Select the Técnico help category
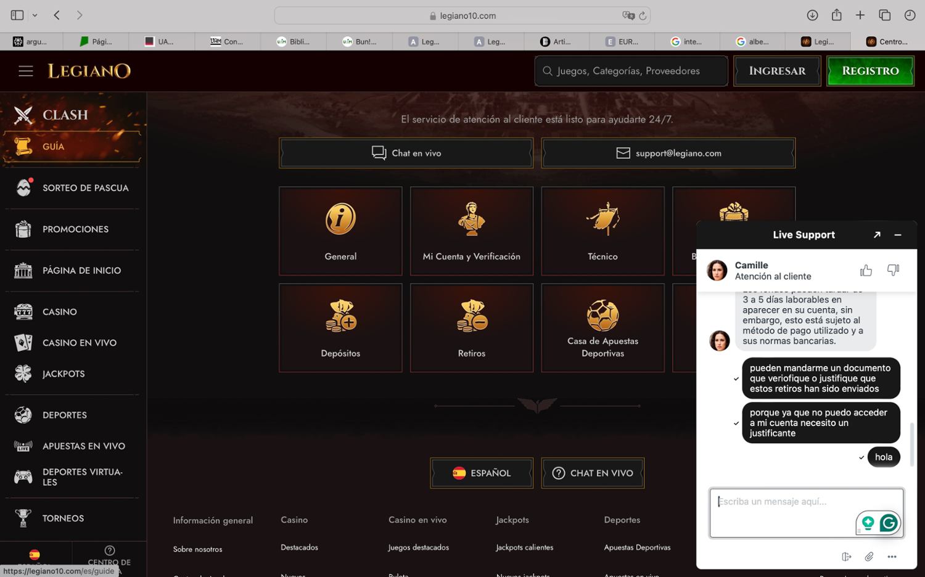Viewport: 925px width, 577px height. pos(602,231)
